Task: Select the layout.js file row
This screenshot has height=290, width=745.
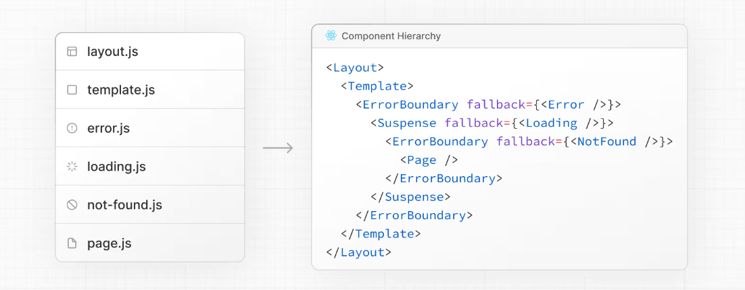Action: [x=150, y=51]
